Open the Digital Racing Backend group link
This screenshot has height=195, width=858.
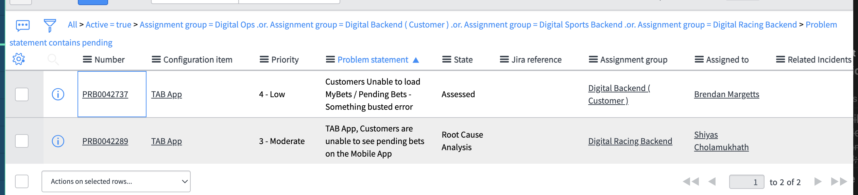(x=630, y=141)
